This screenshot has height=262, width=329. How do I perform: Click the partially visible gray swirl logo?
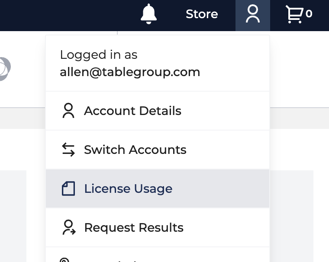tap(5, 69)
